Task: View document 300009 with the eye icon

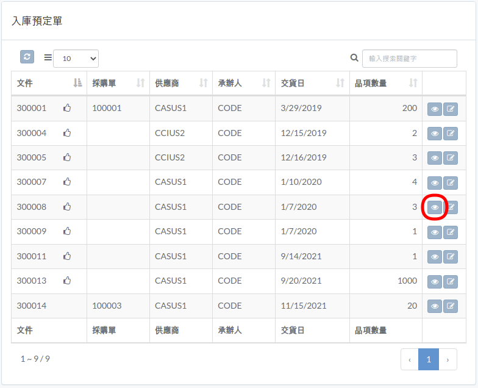Action: 435,232
